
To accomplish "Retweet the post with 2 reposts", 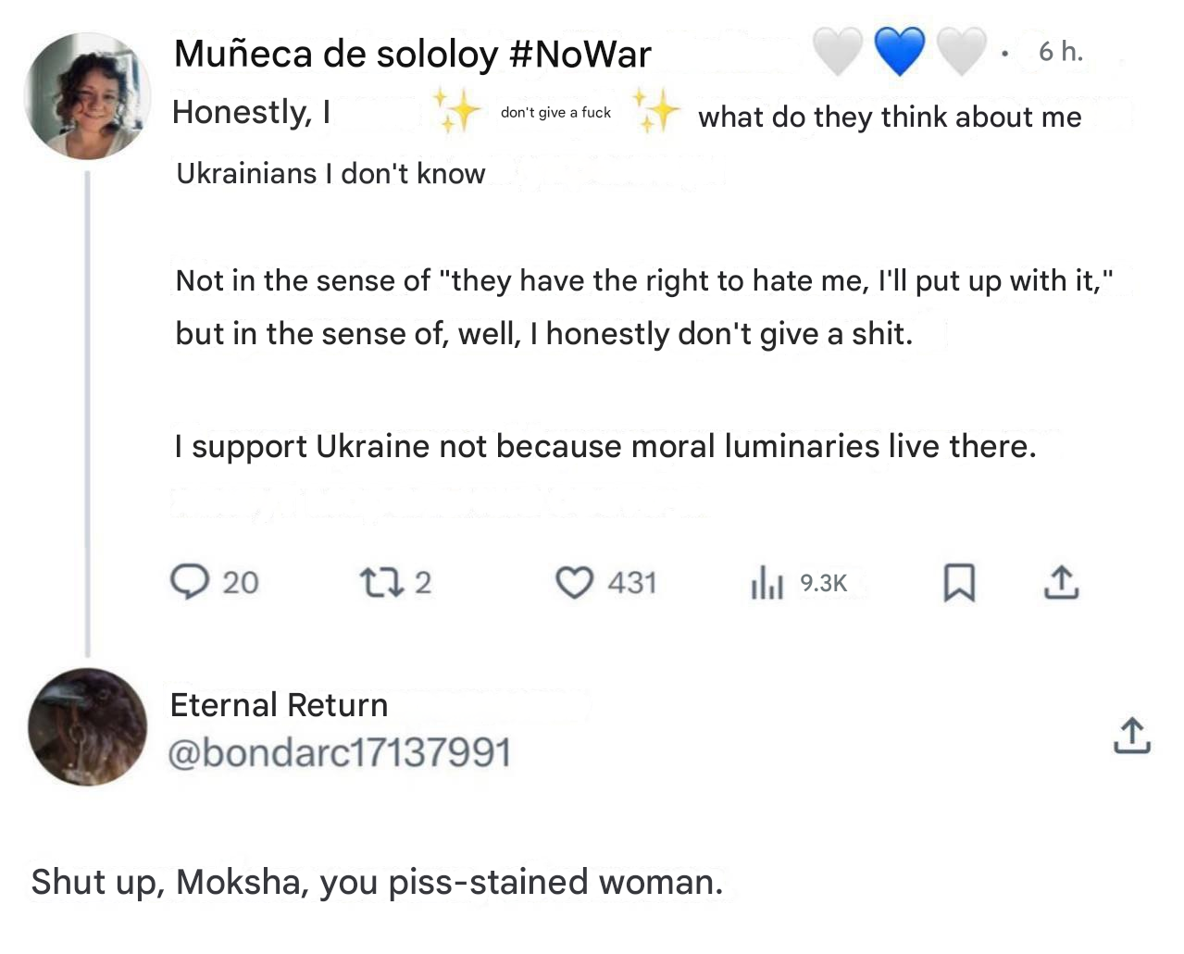I will coord(379,583).
